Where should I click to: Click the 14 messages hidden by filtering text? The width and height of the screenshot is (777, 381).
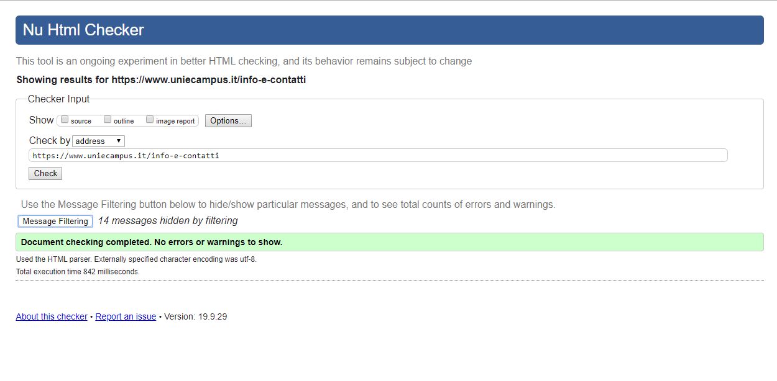(x=168, y=220)
